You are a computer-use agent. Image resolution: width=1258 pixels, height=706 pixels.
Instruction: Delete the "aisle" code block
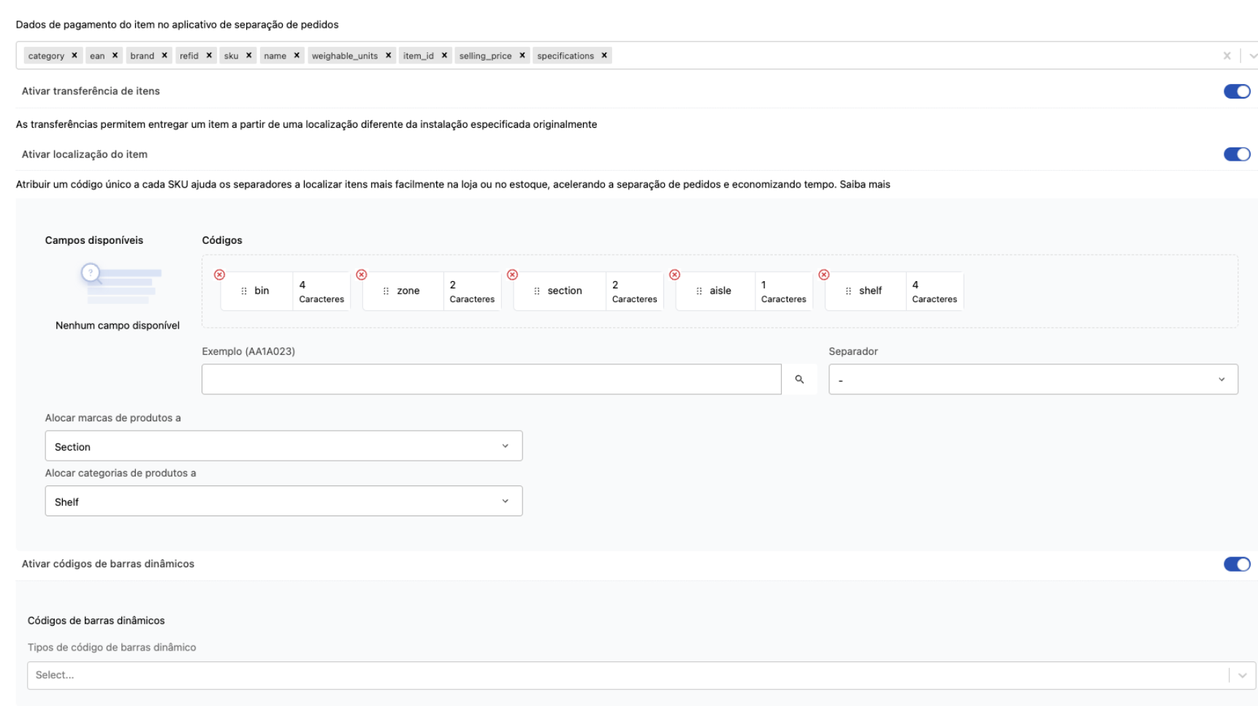(674, 275)
